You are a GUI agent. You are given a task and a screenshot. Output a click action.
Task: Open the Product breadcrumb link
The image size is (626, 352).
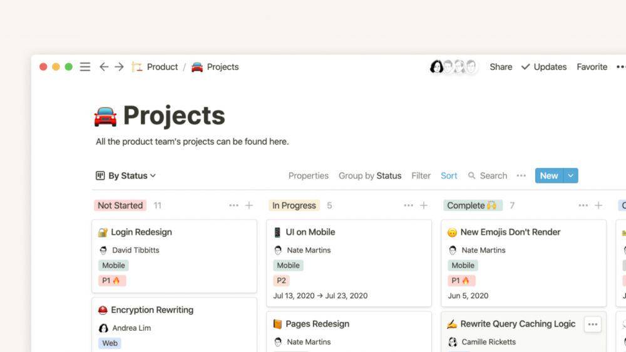(162, 67)
